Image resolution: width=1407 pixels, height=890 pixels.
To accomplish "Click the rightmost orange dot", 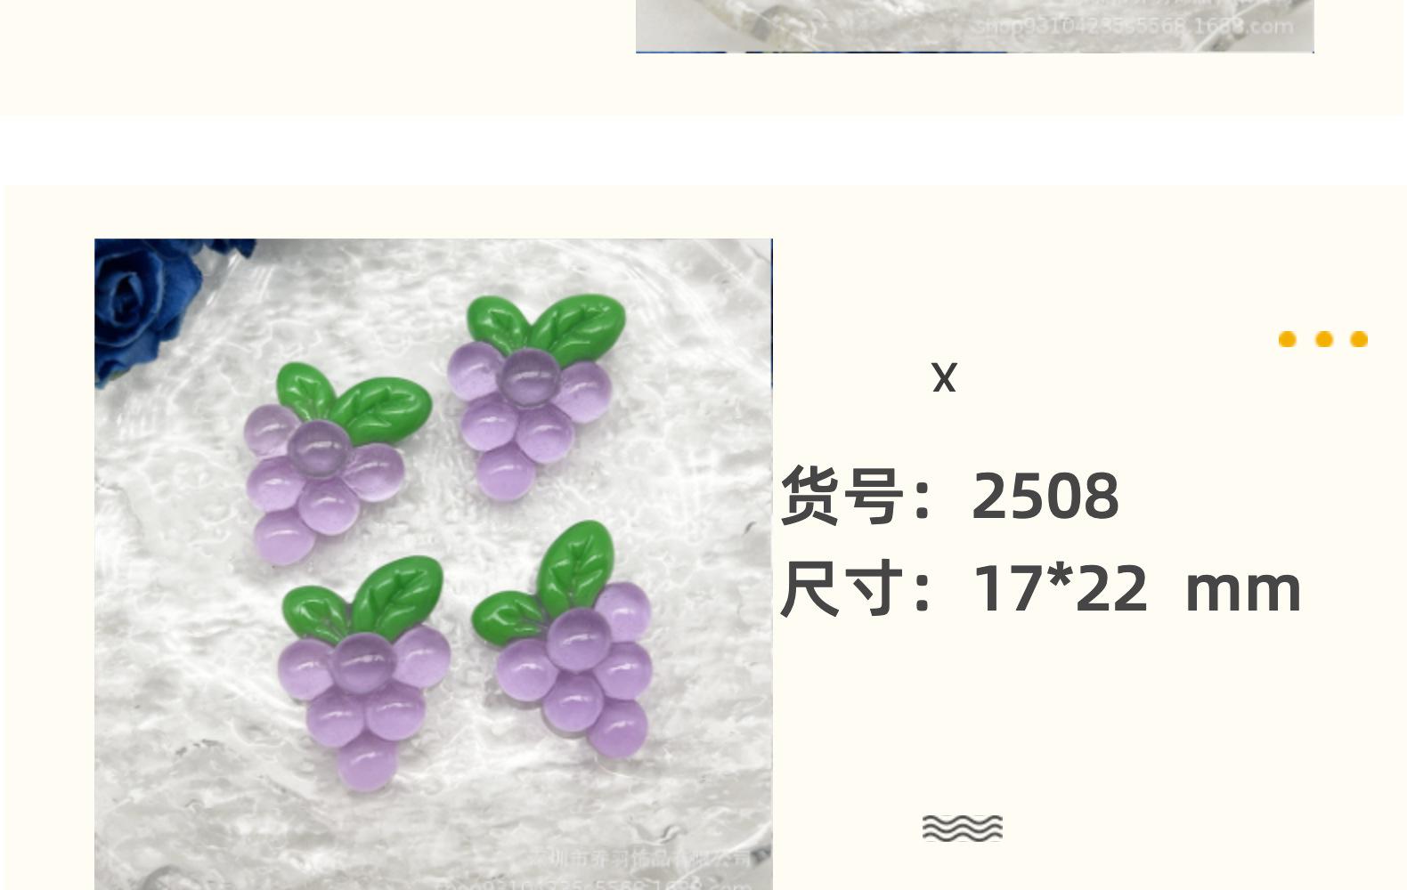I will coord(1359,339).
